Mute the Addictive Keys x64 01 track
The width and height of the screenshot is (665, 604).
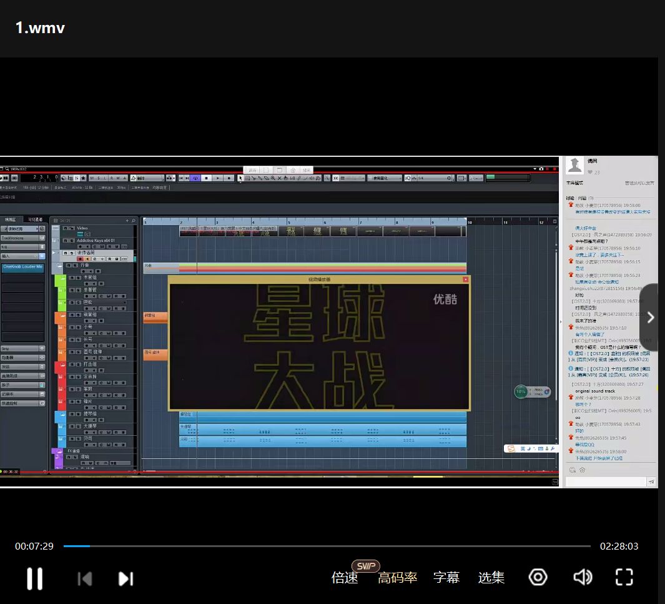(66, 241)
